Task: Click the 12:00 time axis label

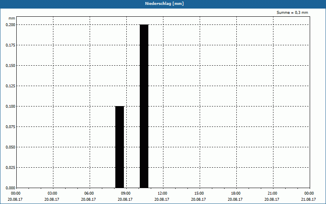Action: coord(162,193)
